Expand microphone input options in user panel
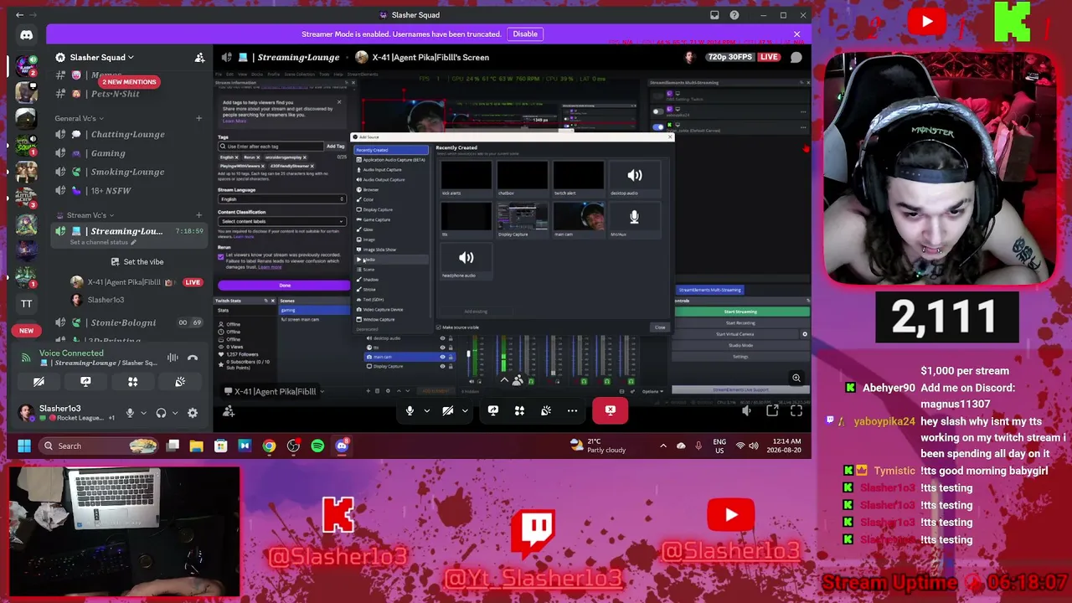 (x=143, y=413)
